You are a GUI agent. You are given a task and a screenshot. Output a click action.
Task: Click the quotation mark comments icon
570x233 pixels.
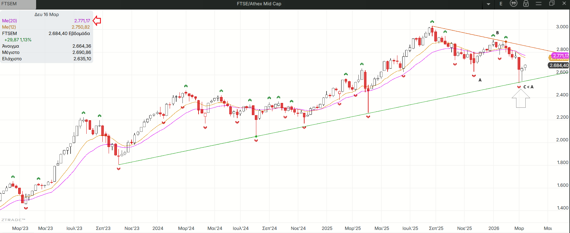pos(513,4)
